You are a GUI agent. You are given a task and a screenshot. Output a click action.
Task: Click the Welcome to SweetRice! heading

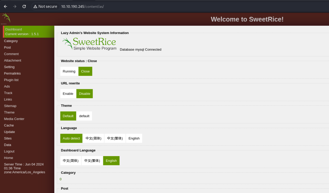[247, 19]
